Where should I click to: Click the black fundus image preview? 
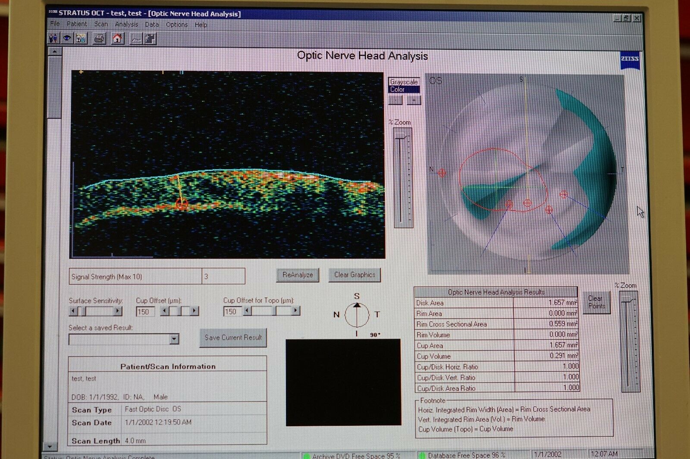[x=343, y=382]
